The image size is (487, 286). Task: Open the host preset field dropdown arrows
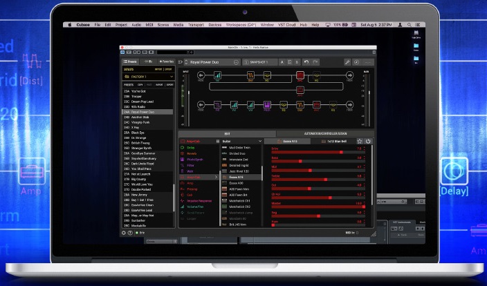(188, 52)
